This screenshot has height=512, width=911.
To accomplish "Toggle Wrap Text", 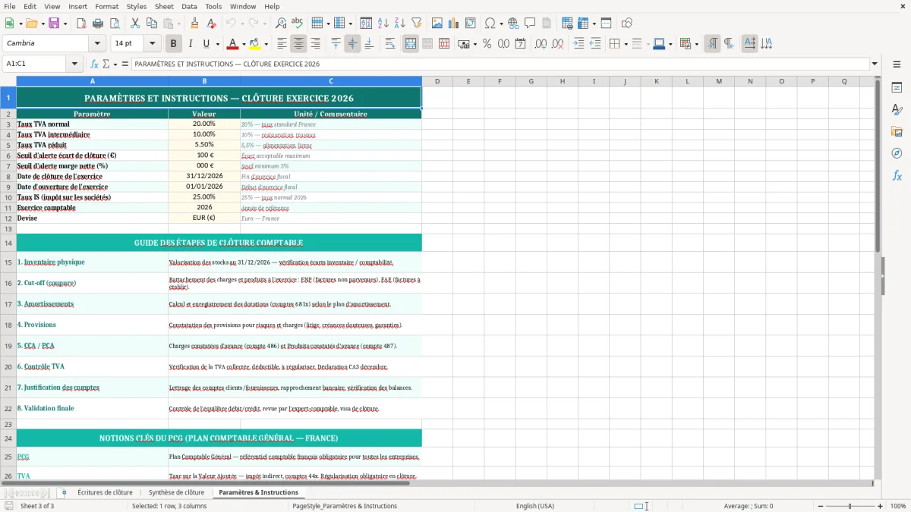I will click(390, 44).
